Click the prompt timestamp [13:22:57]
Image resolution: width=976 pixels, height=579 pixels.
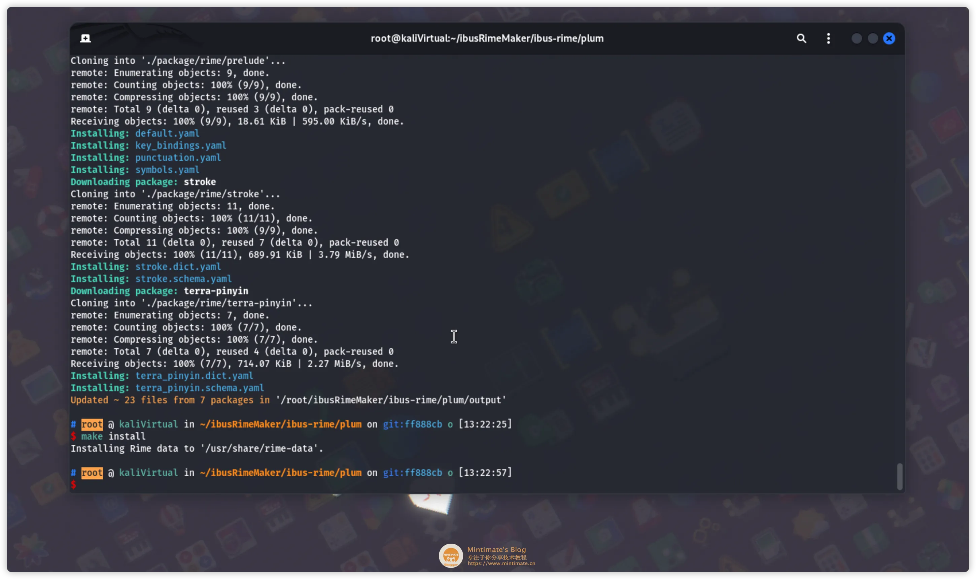[x=485, y=473]
